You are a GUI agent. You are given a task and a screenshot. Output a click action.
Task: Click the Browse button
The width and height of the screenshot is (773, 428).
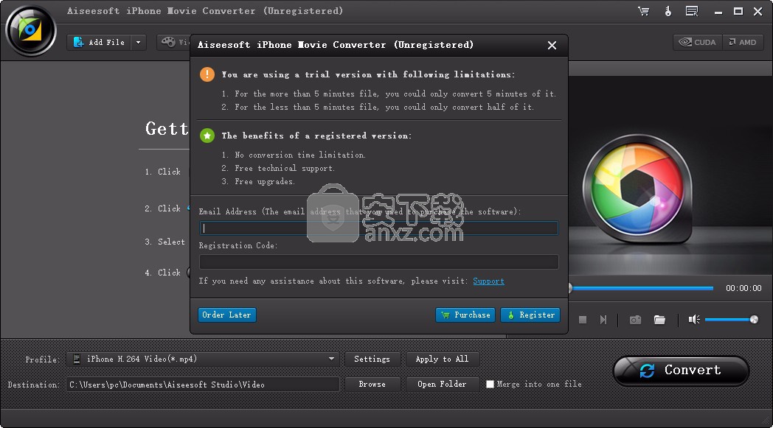coord(372,384)
